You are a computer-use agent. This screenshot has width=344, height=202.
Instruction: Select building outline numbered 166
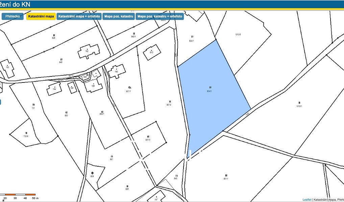pos(93,86)
